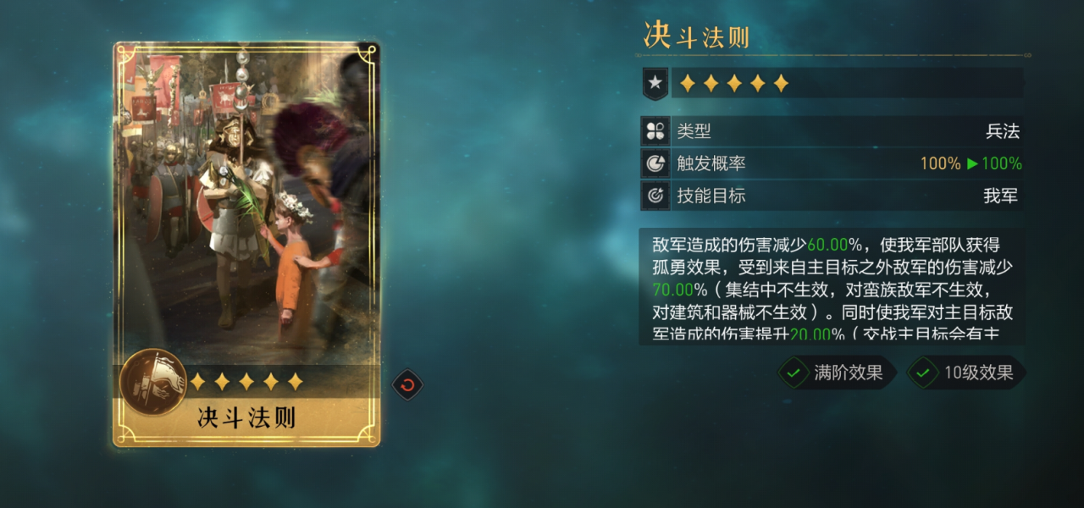
Task: Toggle the 10级效果 checkbox
Action: click(x=966, y=373)
